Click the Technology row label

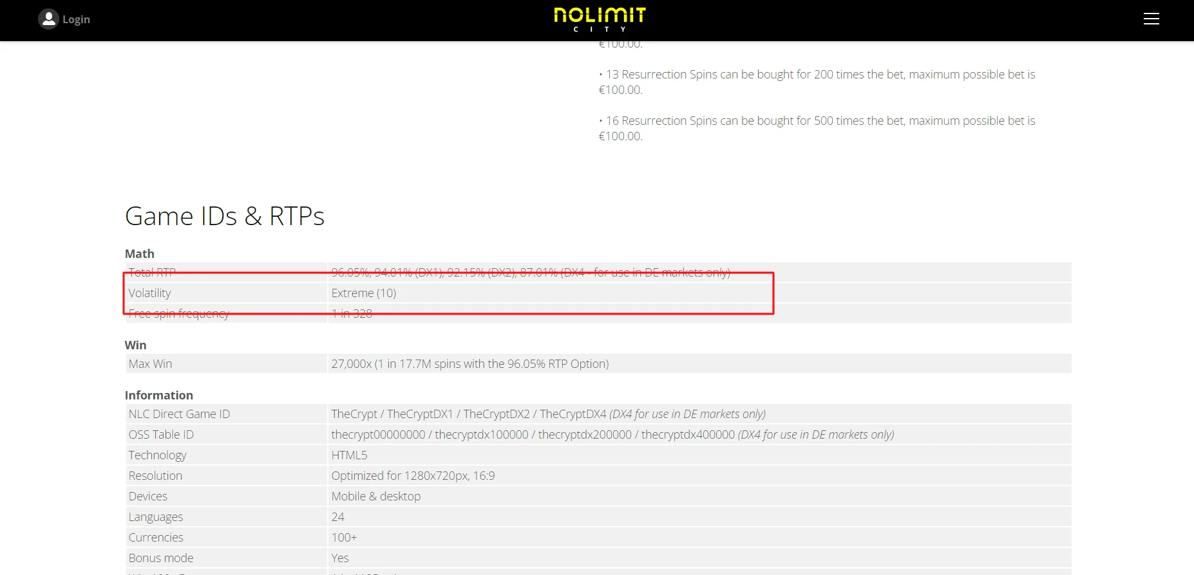[157, 455]
